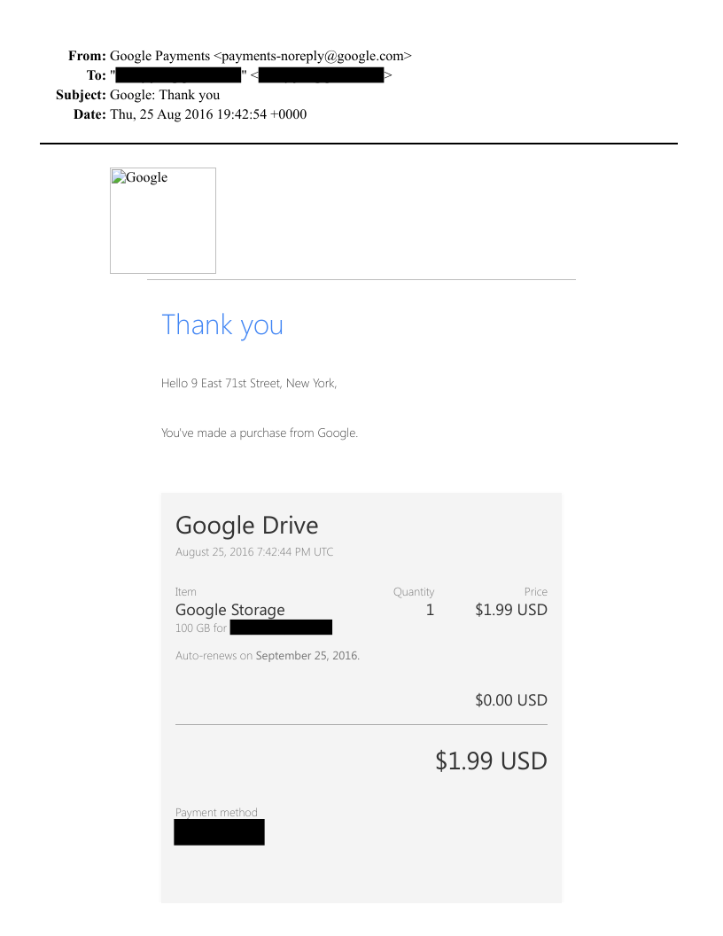Viewport: 723px width, 936px height.
Task: Click the blue 'Thank you' heading
Action: point(222,324)
